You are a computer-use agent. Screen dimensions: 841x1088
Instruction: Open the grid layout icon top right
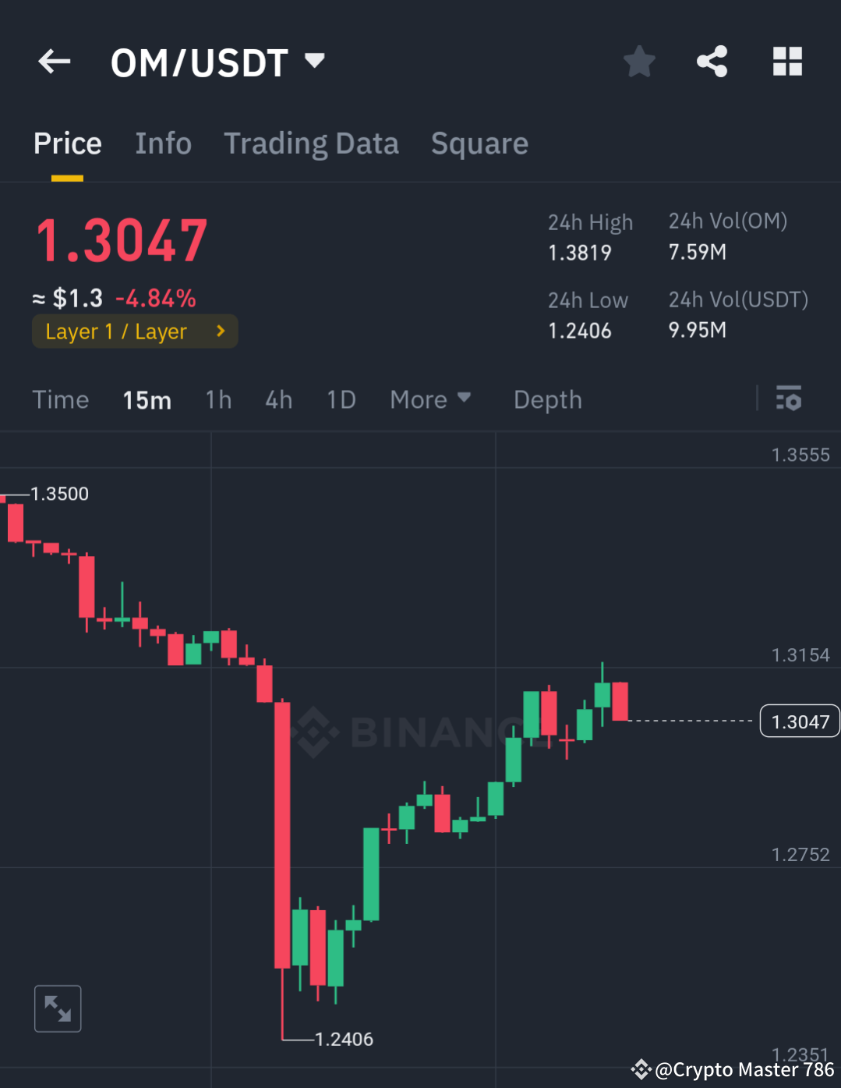tap(786, 62)
